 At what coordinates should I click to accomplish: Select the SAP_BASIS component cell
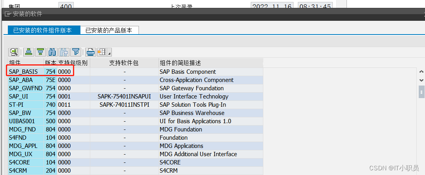click(x=26, y=72)
